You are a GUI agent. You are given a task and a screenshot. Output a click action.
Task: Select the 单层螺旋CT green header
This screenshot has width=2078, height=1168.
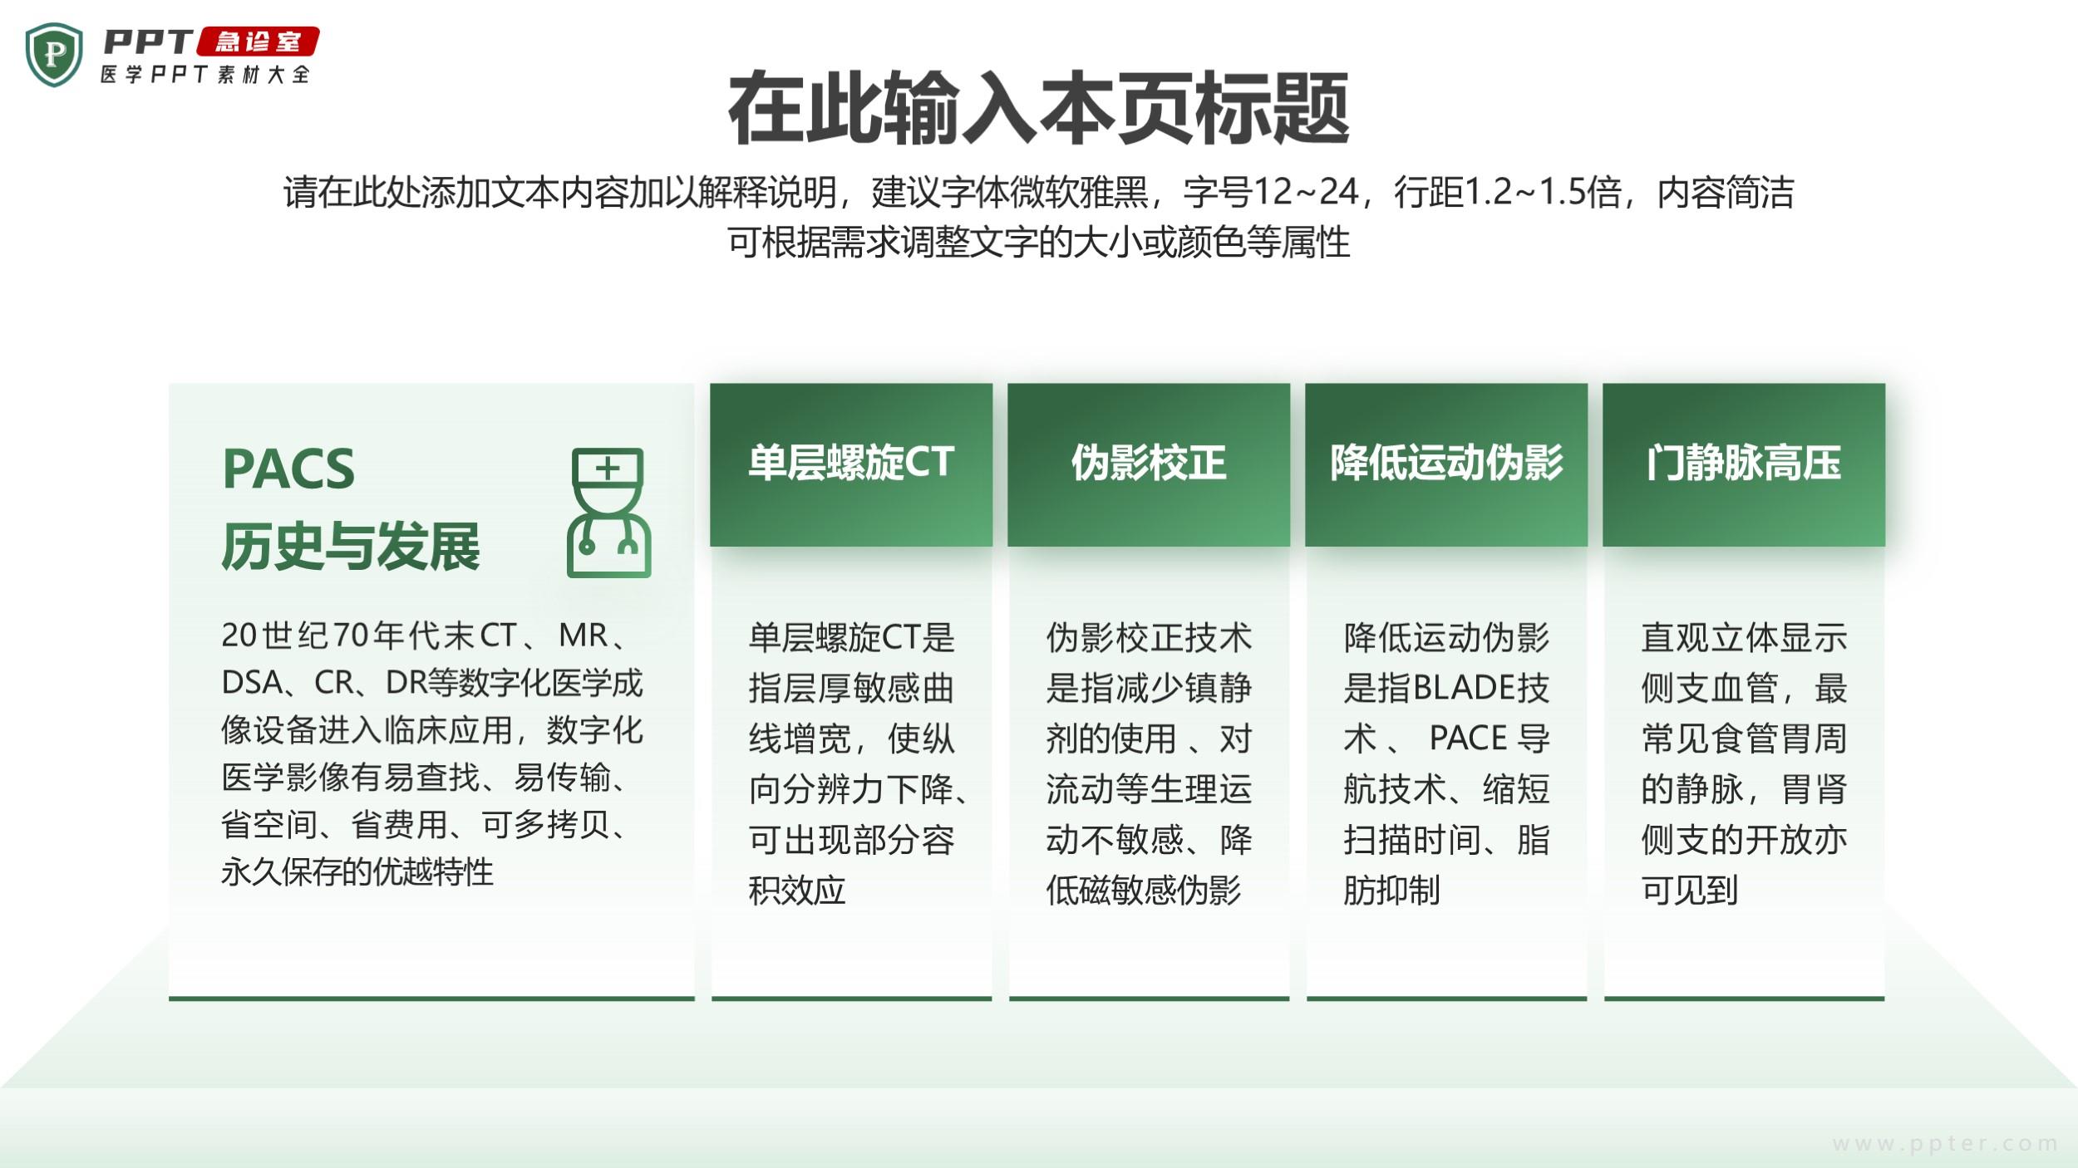pos(851,464)
